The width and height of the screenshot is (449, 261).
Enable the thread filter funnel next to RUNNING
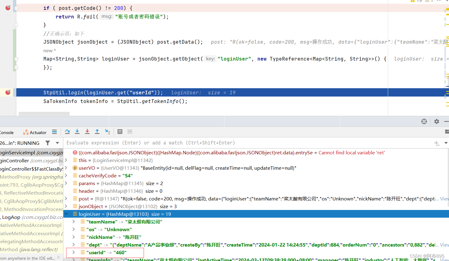tap(48, 143)
